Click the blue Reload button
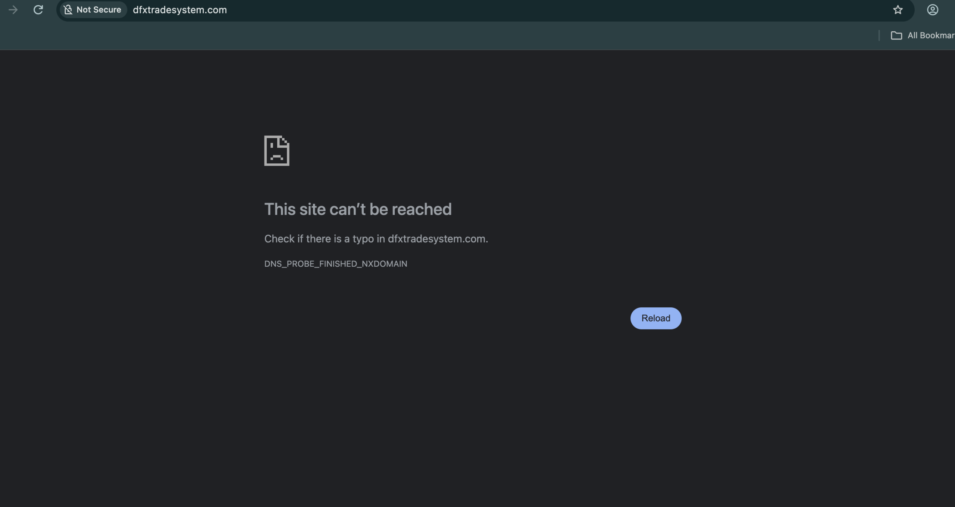The height and width of the screenshot is (507, 955). point(656,318)
